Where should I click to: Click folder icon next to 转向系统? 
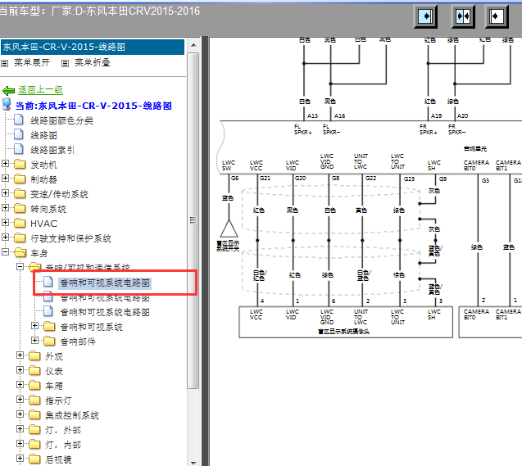click(x=20, y=208)
